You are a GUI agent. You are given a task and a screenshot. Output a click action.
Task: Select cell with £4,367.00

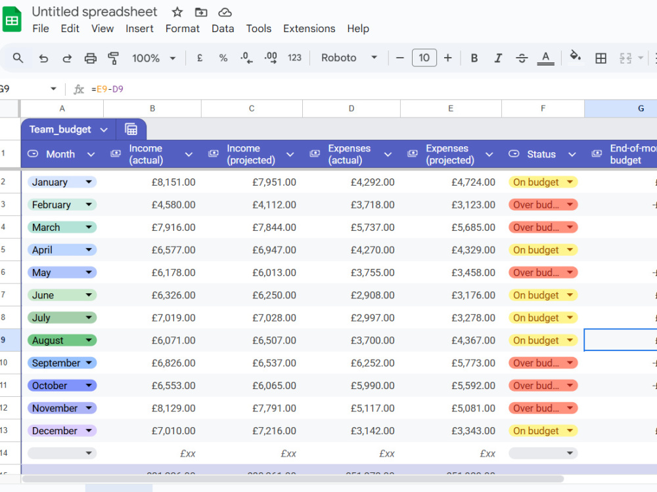[451, 340]
